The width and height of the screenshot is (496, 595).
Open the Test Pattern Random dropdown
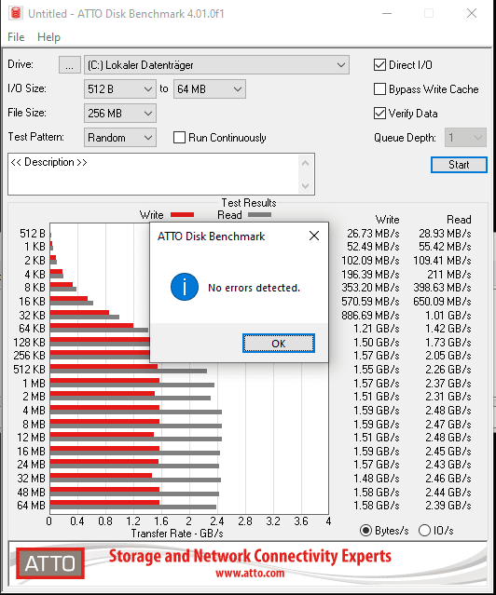coord(119,138)
